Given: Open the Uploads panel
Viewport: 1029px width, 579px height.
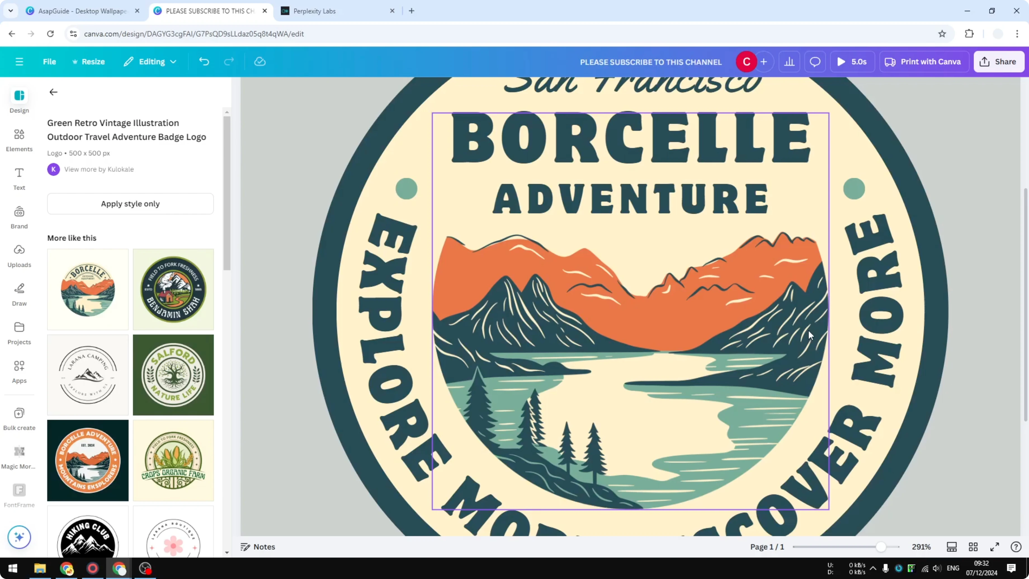Looking at the screenshot, I should (x=19, y=255).
